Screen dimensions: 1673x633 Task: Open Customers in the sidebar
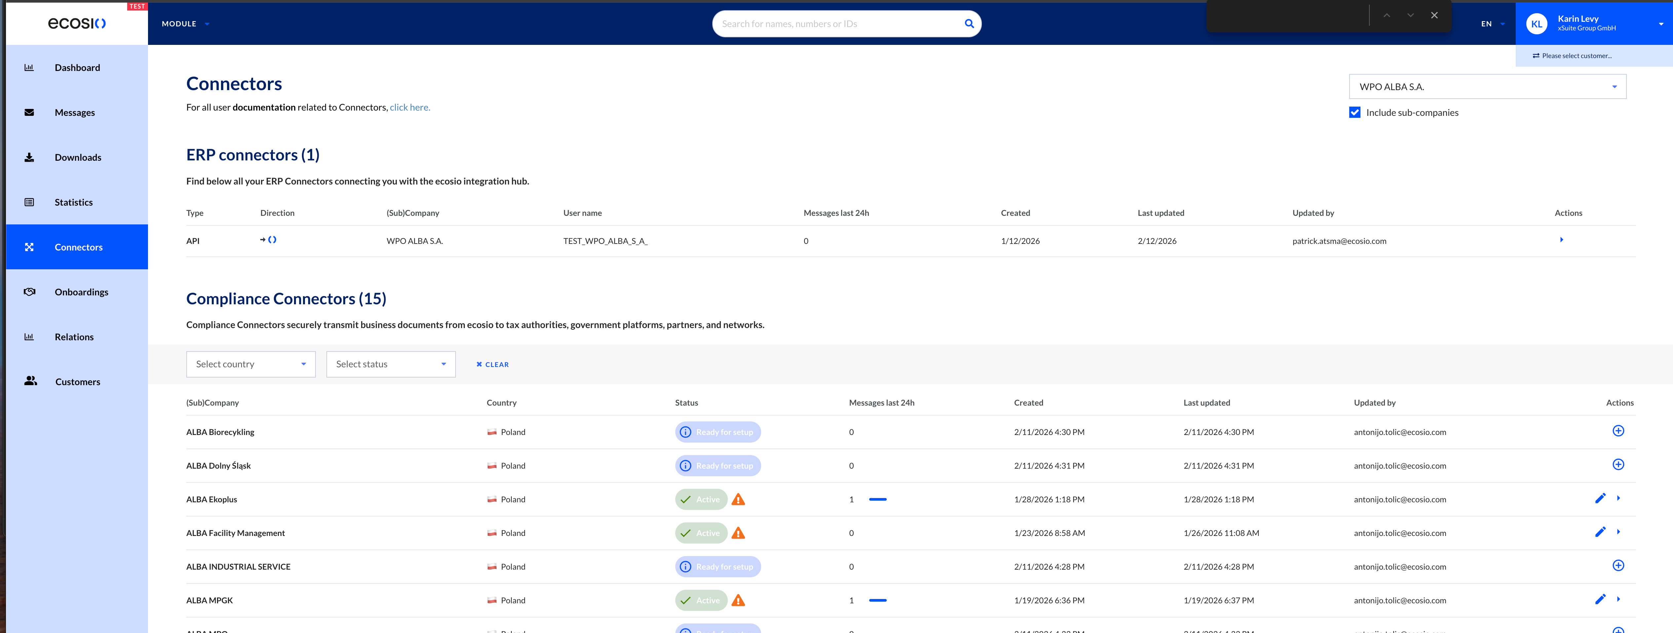(x=77, y=382)
